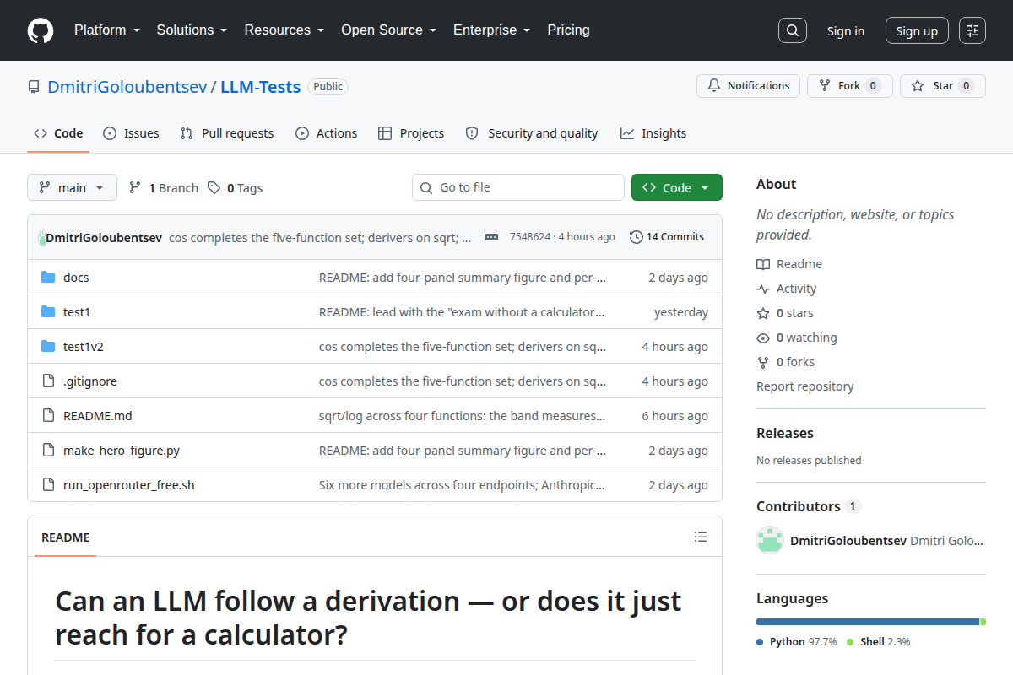
Task: Click the Python 97.7% language link
Action: point(797,642)
